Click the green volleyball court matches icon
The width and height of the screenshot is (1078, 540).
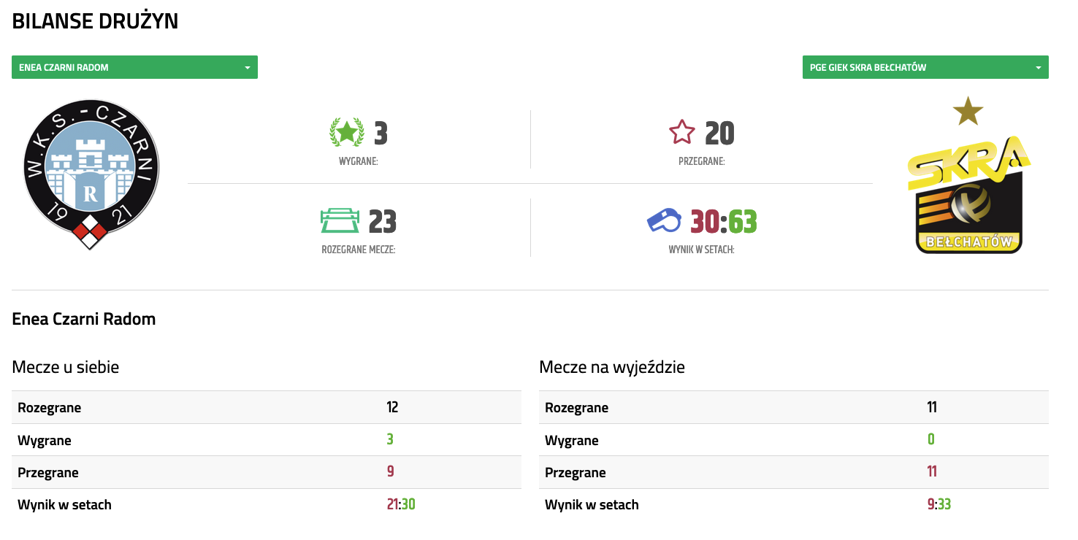[x=340, y=220]
